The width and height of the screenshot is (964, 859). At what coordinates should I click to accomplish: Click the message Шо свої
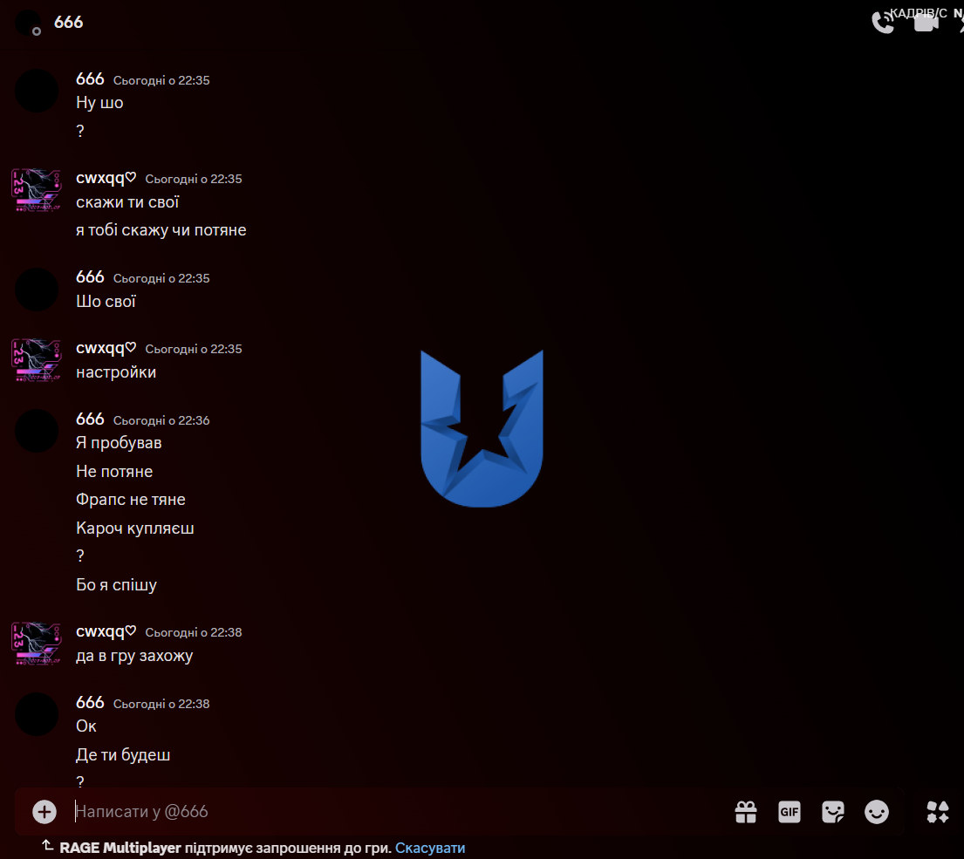click(106, 302)
